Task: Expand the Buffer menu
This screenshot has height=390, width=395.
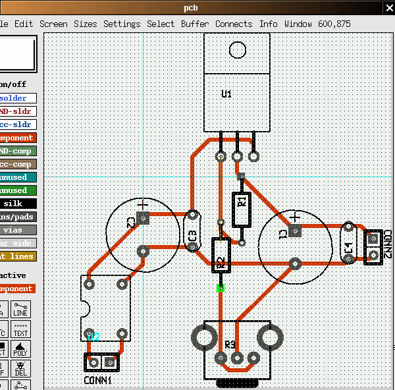Action: pos(195,24)
